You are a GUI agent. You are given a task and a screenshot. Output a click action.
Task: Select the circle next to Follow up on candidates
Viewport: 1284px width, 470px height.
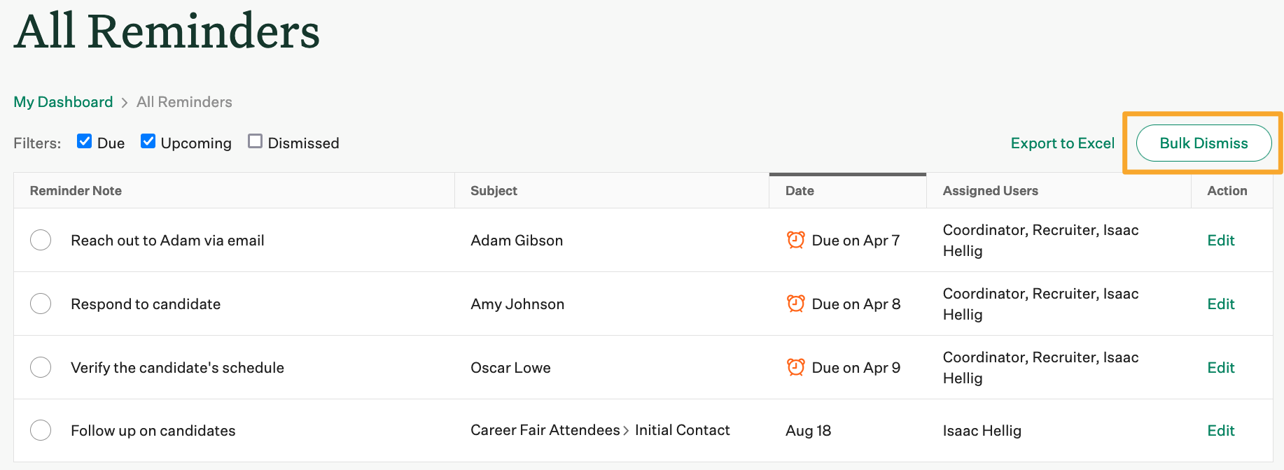pyautogui.click(x=41, y=430)
